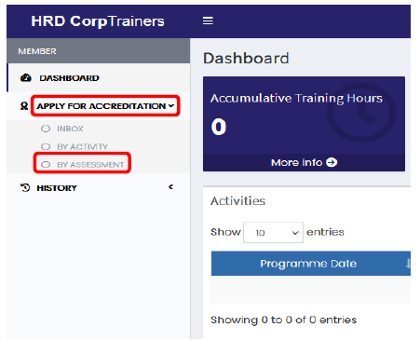Click the circle icon beside INBOX
The width and height of the screenshot is (420, 341).
[46, 129]
